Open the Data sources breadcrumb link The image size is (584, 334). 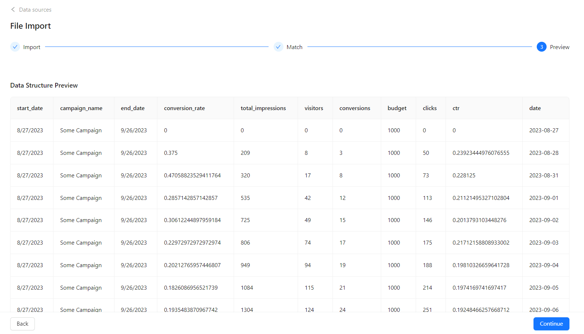pyautogui.click(x=35, y=10)
